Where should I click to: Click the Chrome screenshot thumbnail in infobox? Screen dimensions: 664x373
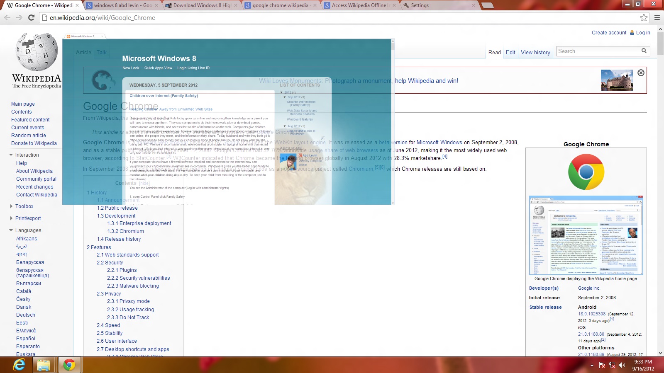(x=586, y=235)
